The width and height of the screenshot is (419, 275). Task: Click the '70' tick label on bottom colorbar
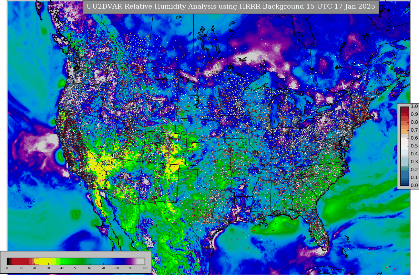[x=103, y=268]
